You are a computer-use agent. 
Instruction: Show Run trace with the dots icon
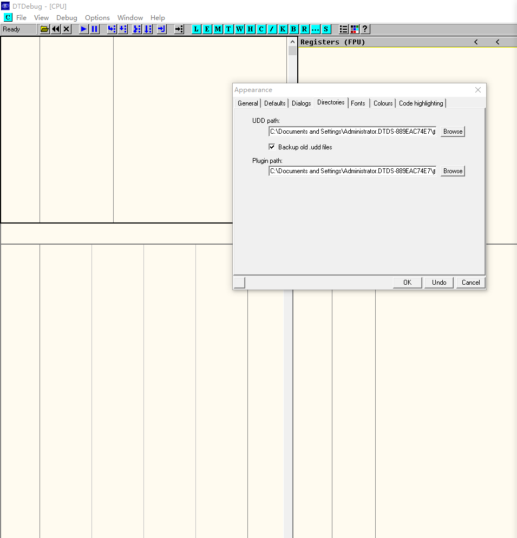click(315, 29)
